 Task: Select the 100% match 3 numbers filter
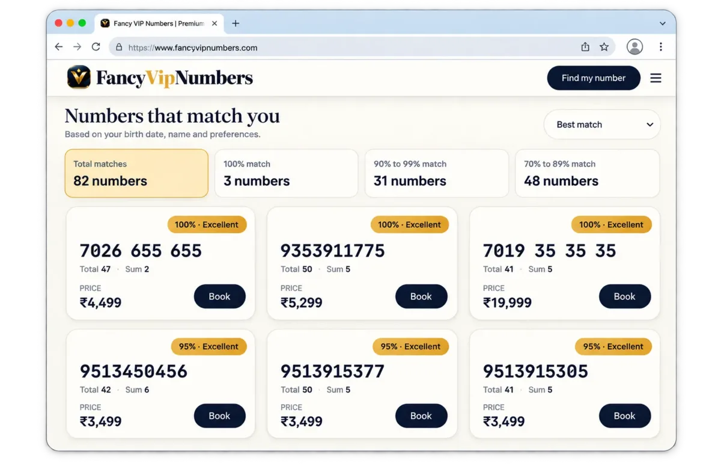pyautogui.click(x=287, y=173)
